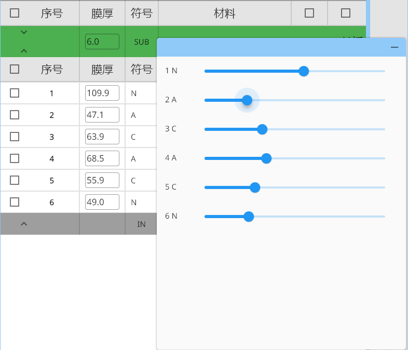Toggle the second header checkbox beside 序号
Viewport: 408px width, 350px height.
pos(15,69)
